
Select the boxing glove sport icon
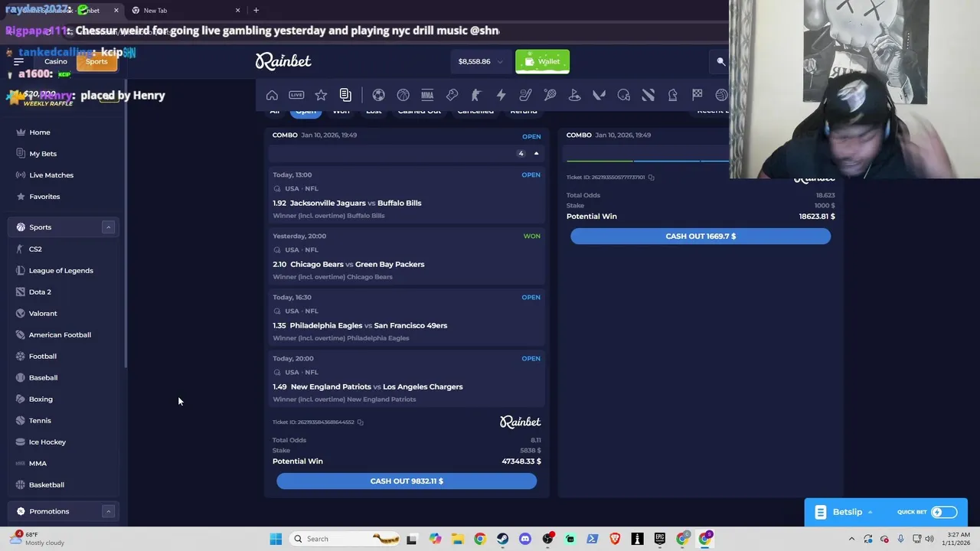point(452,95)
